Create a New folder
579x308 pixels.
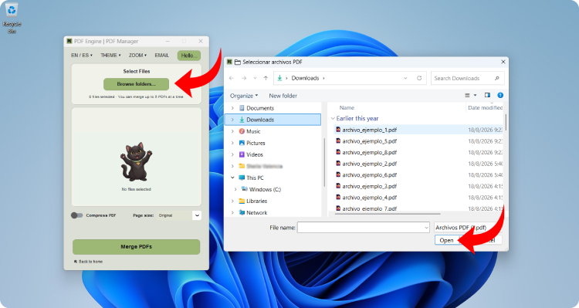283,96
